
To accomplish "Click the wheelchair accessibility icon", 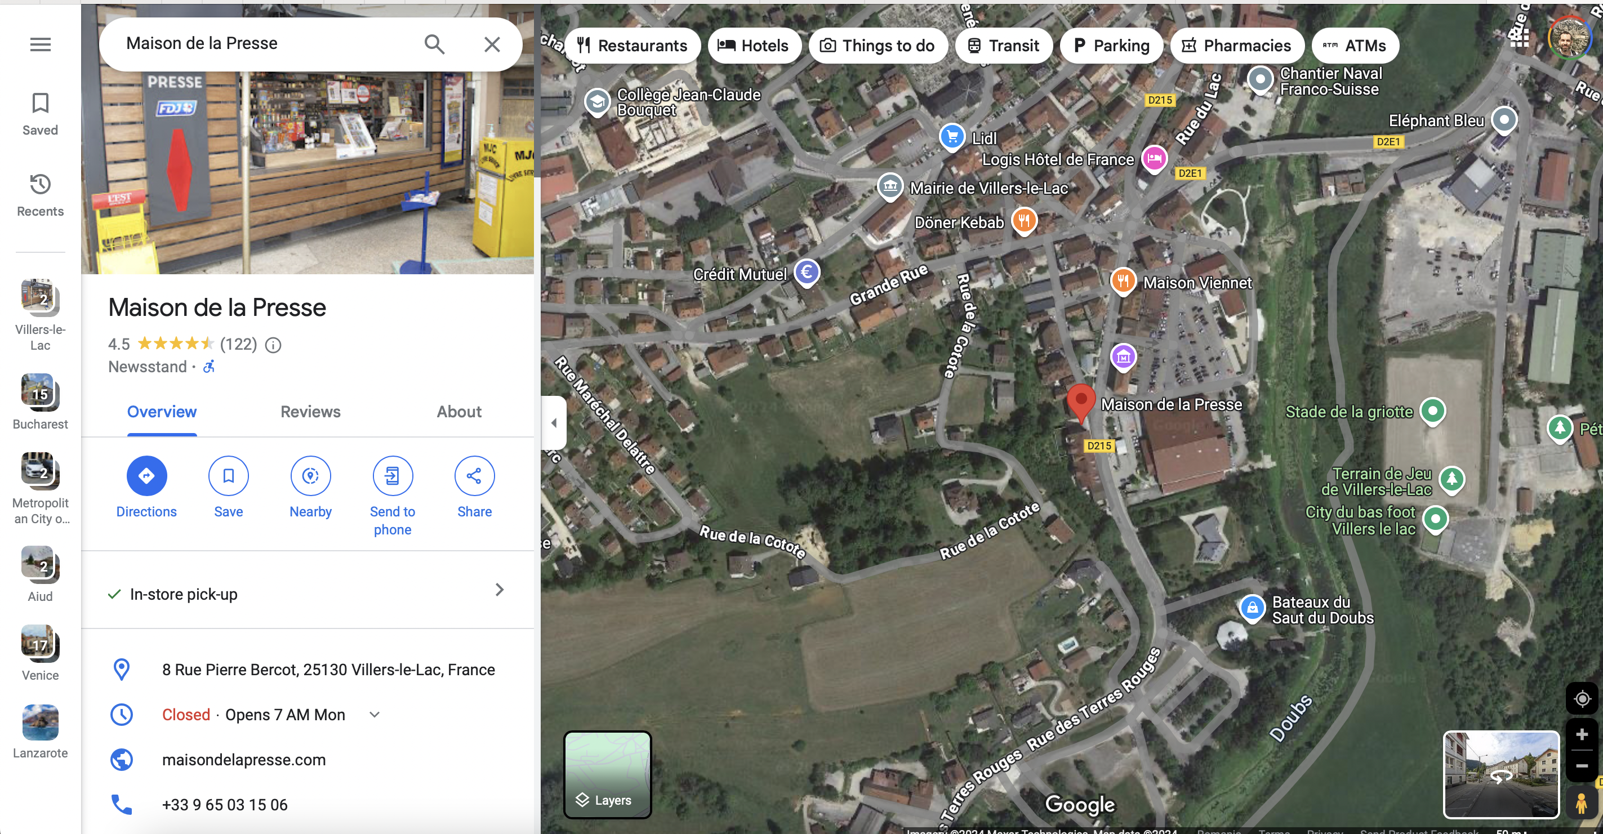I will pos(210,367).
